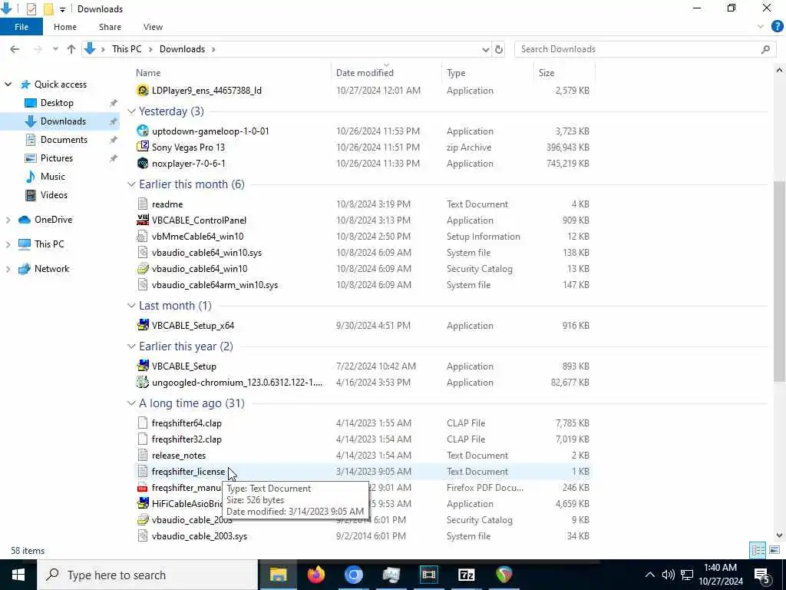Collapse the Earlier this month (6) group

131,184
